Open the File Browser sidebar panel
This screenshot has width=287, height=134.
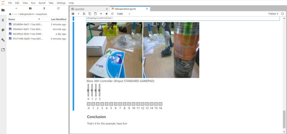(3, 10)
